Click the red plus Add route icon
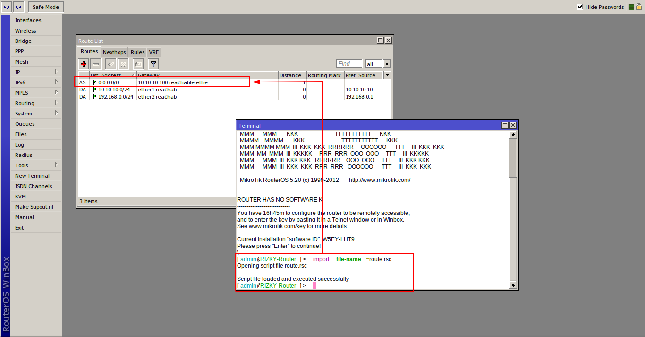645x337 pixels. tap(84, 64)
